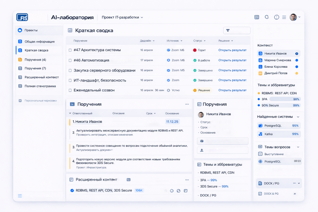Viewport: 318px width, 212px height.
Task: Click the list icon at sidebar bottom
Action: [x=20, y=196]
